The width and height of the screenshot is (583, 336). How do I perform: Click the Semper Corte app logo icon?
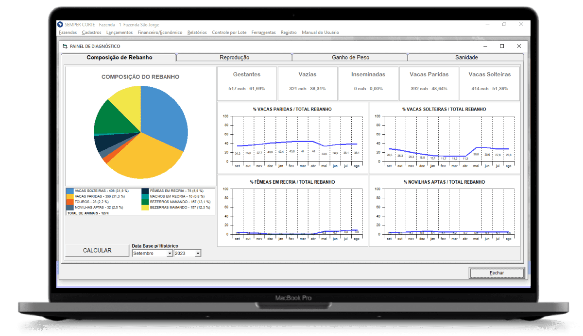tap(60, 25)
